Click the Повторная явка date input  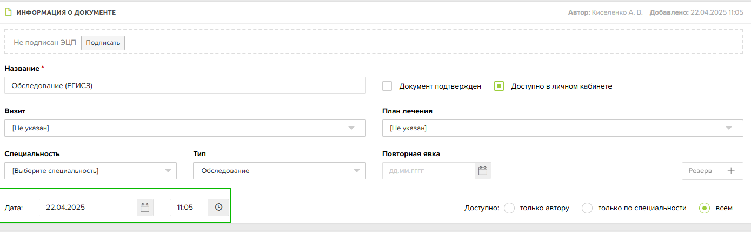tap(429, 171)
